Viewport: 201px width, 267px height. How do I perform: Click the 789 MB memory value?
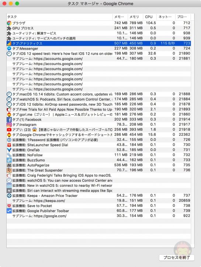[136, 23]
